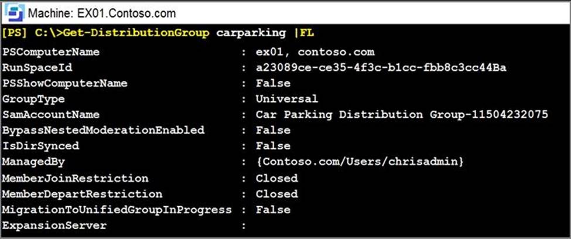Click the Get-DistributionGroup command text
This screenshot has height=239, width=571.
(136, 33)
